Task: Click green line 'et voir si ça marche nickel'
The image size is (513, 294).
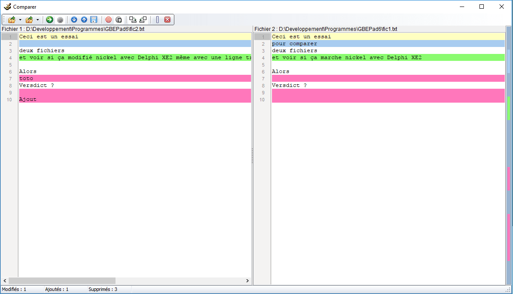Action: click(388, 57)
